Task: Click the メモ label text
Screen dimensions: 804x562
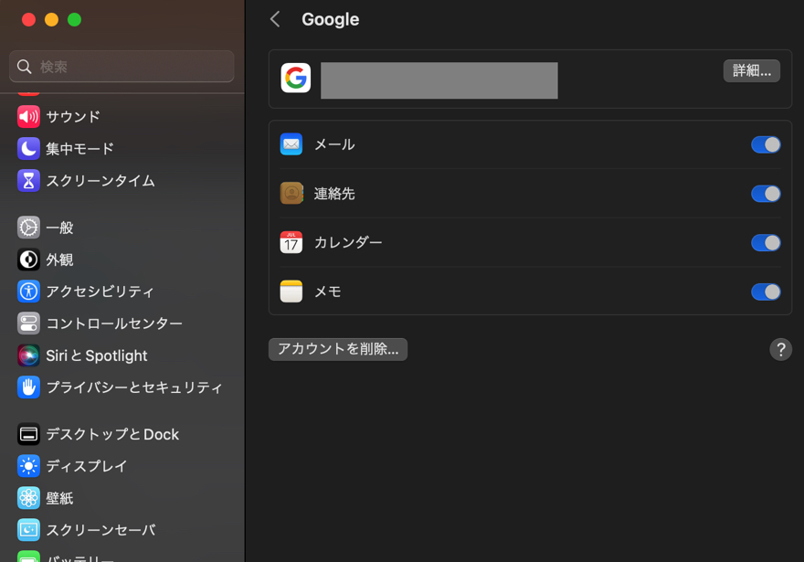Action: 328,292
